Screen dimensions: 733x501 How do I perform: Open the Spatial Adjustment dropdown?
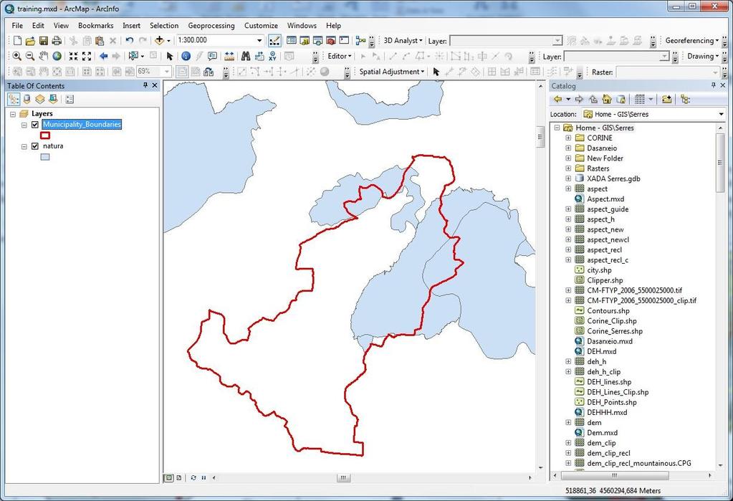[392, 72]
